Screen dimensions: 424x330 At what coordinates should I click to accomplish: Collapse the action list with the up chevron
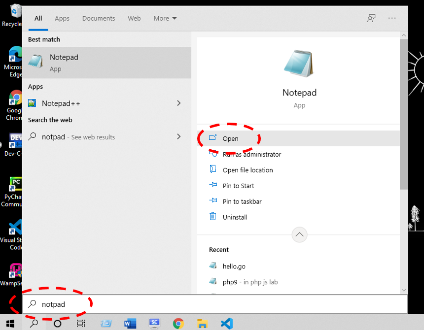pyautogui.click(x=299, y=234)
